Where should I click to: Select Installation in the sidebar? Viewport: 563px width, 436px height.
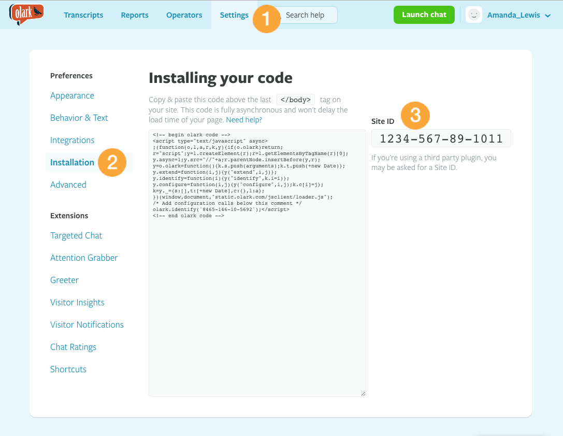coord(72,162)
